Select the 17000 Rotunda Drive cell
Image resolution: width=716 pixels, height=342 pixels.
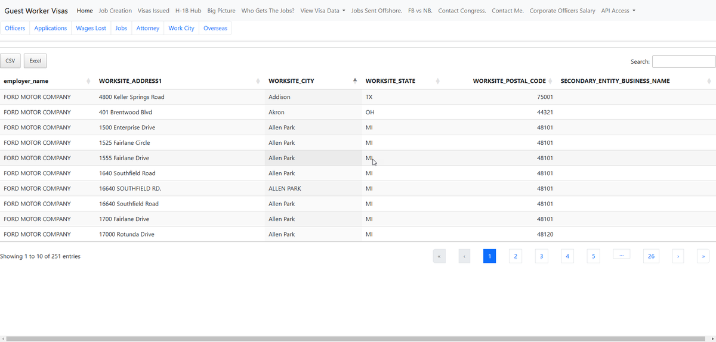tap(180, 234)
